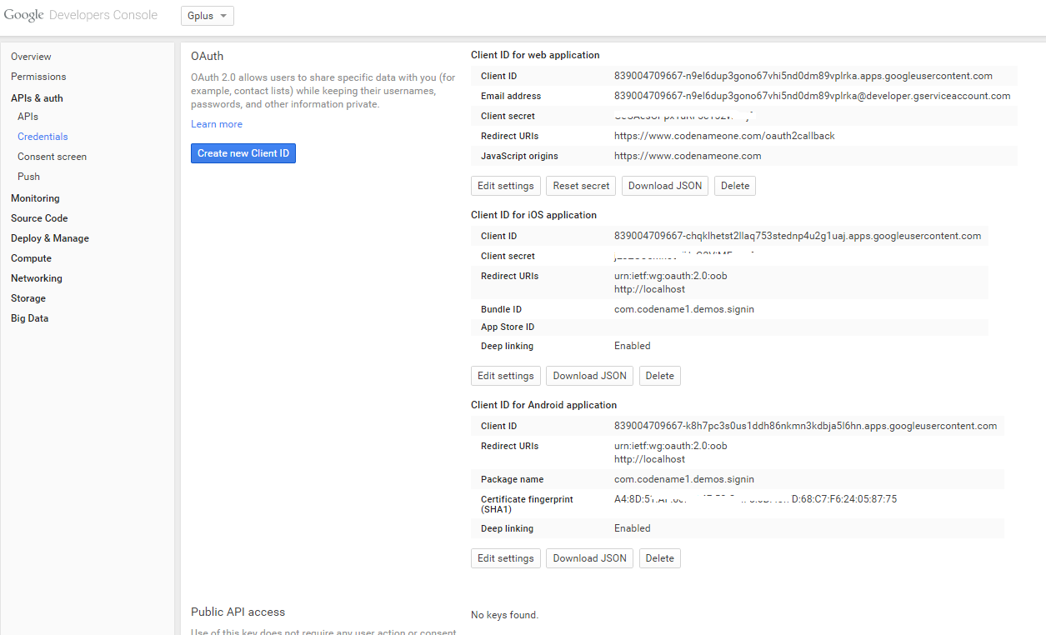Select JavaScript origin https://www.codenameone.com
The width and height of the screenshot is (1046, 635).
tap(688, 156)
